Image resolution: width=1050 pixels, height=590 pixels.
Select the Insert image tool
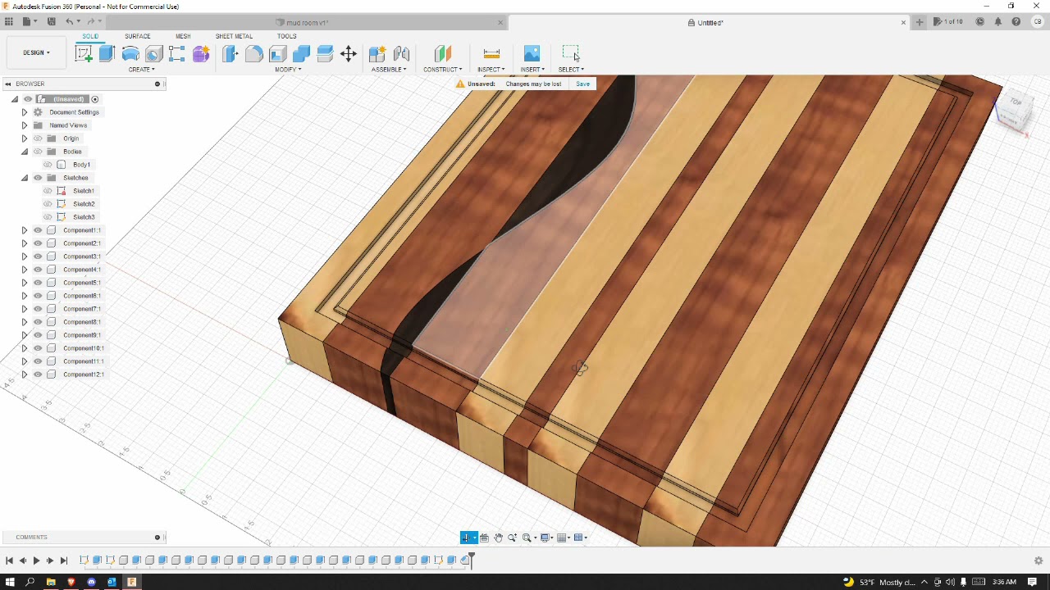click(x=532, y=54)
